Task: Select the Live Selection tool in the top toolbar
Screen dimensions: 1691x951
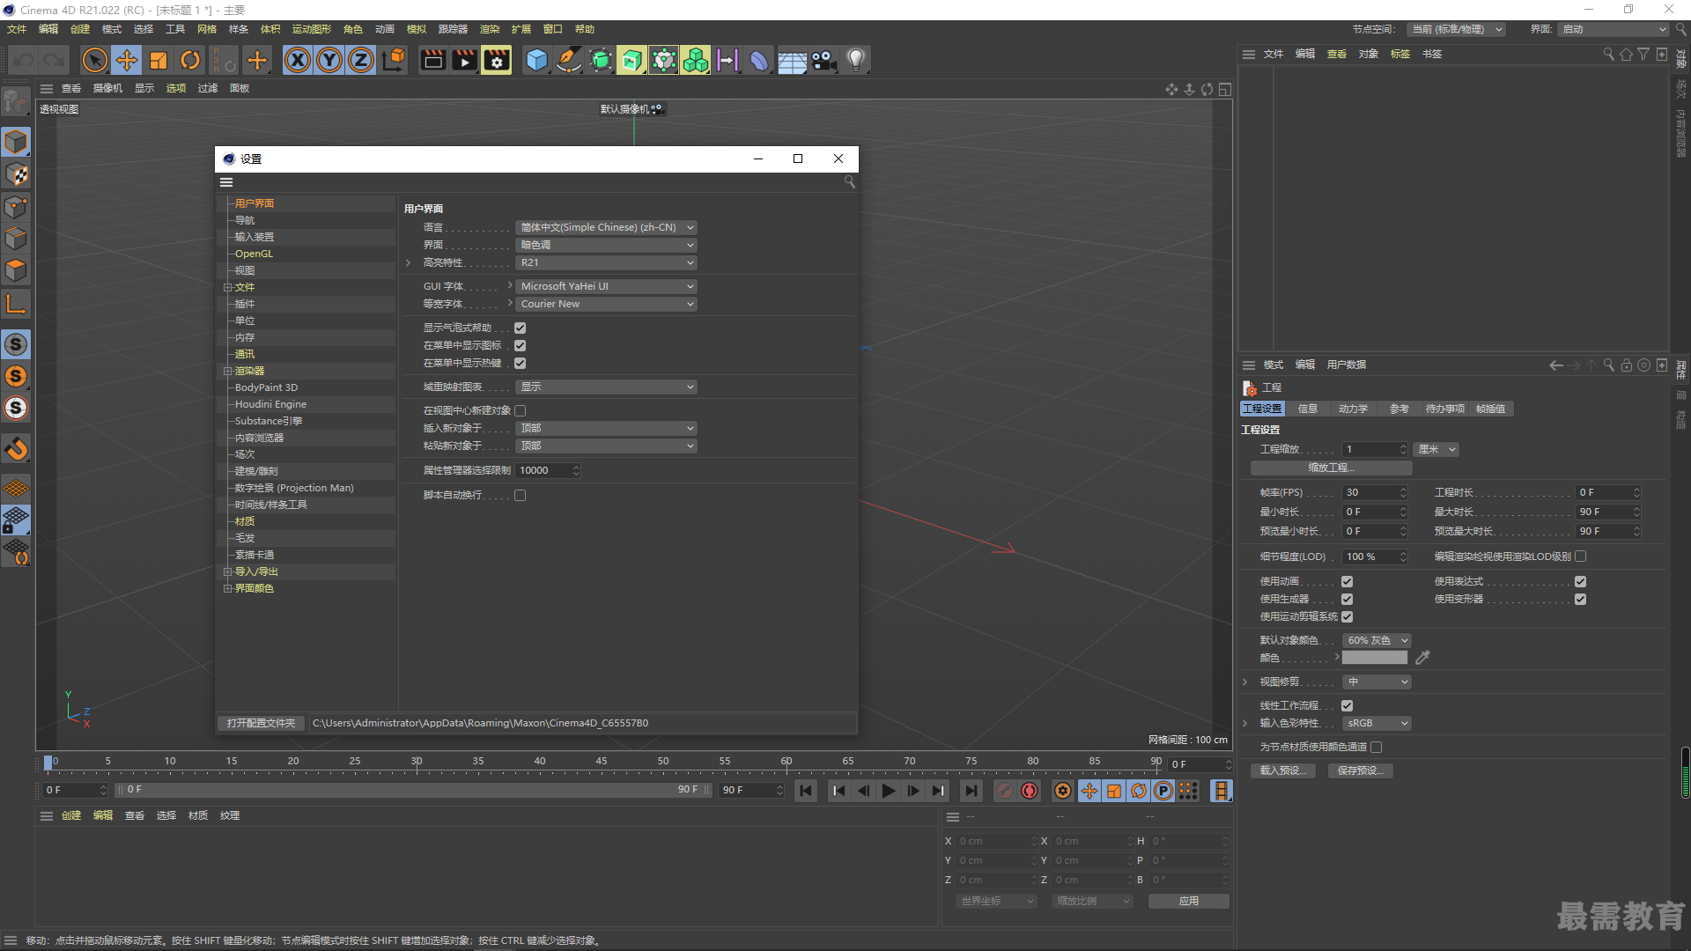Action: [94, 60]
